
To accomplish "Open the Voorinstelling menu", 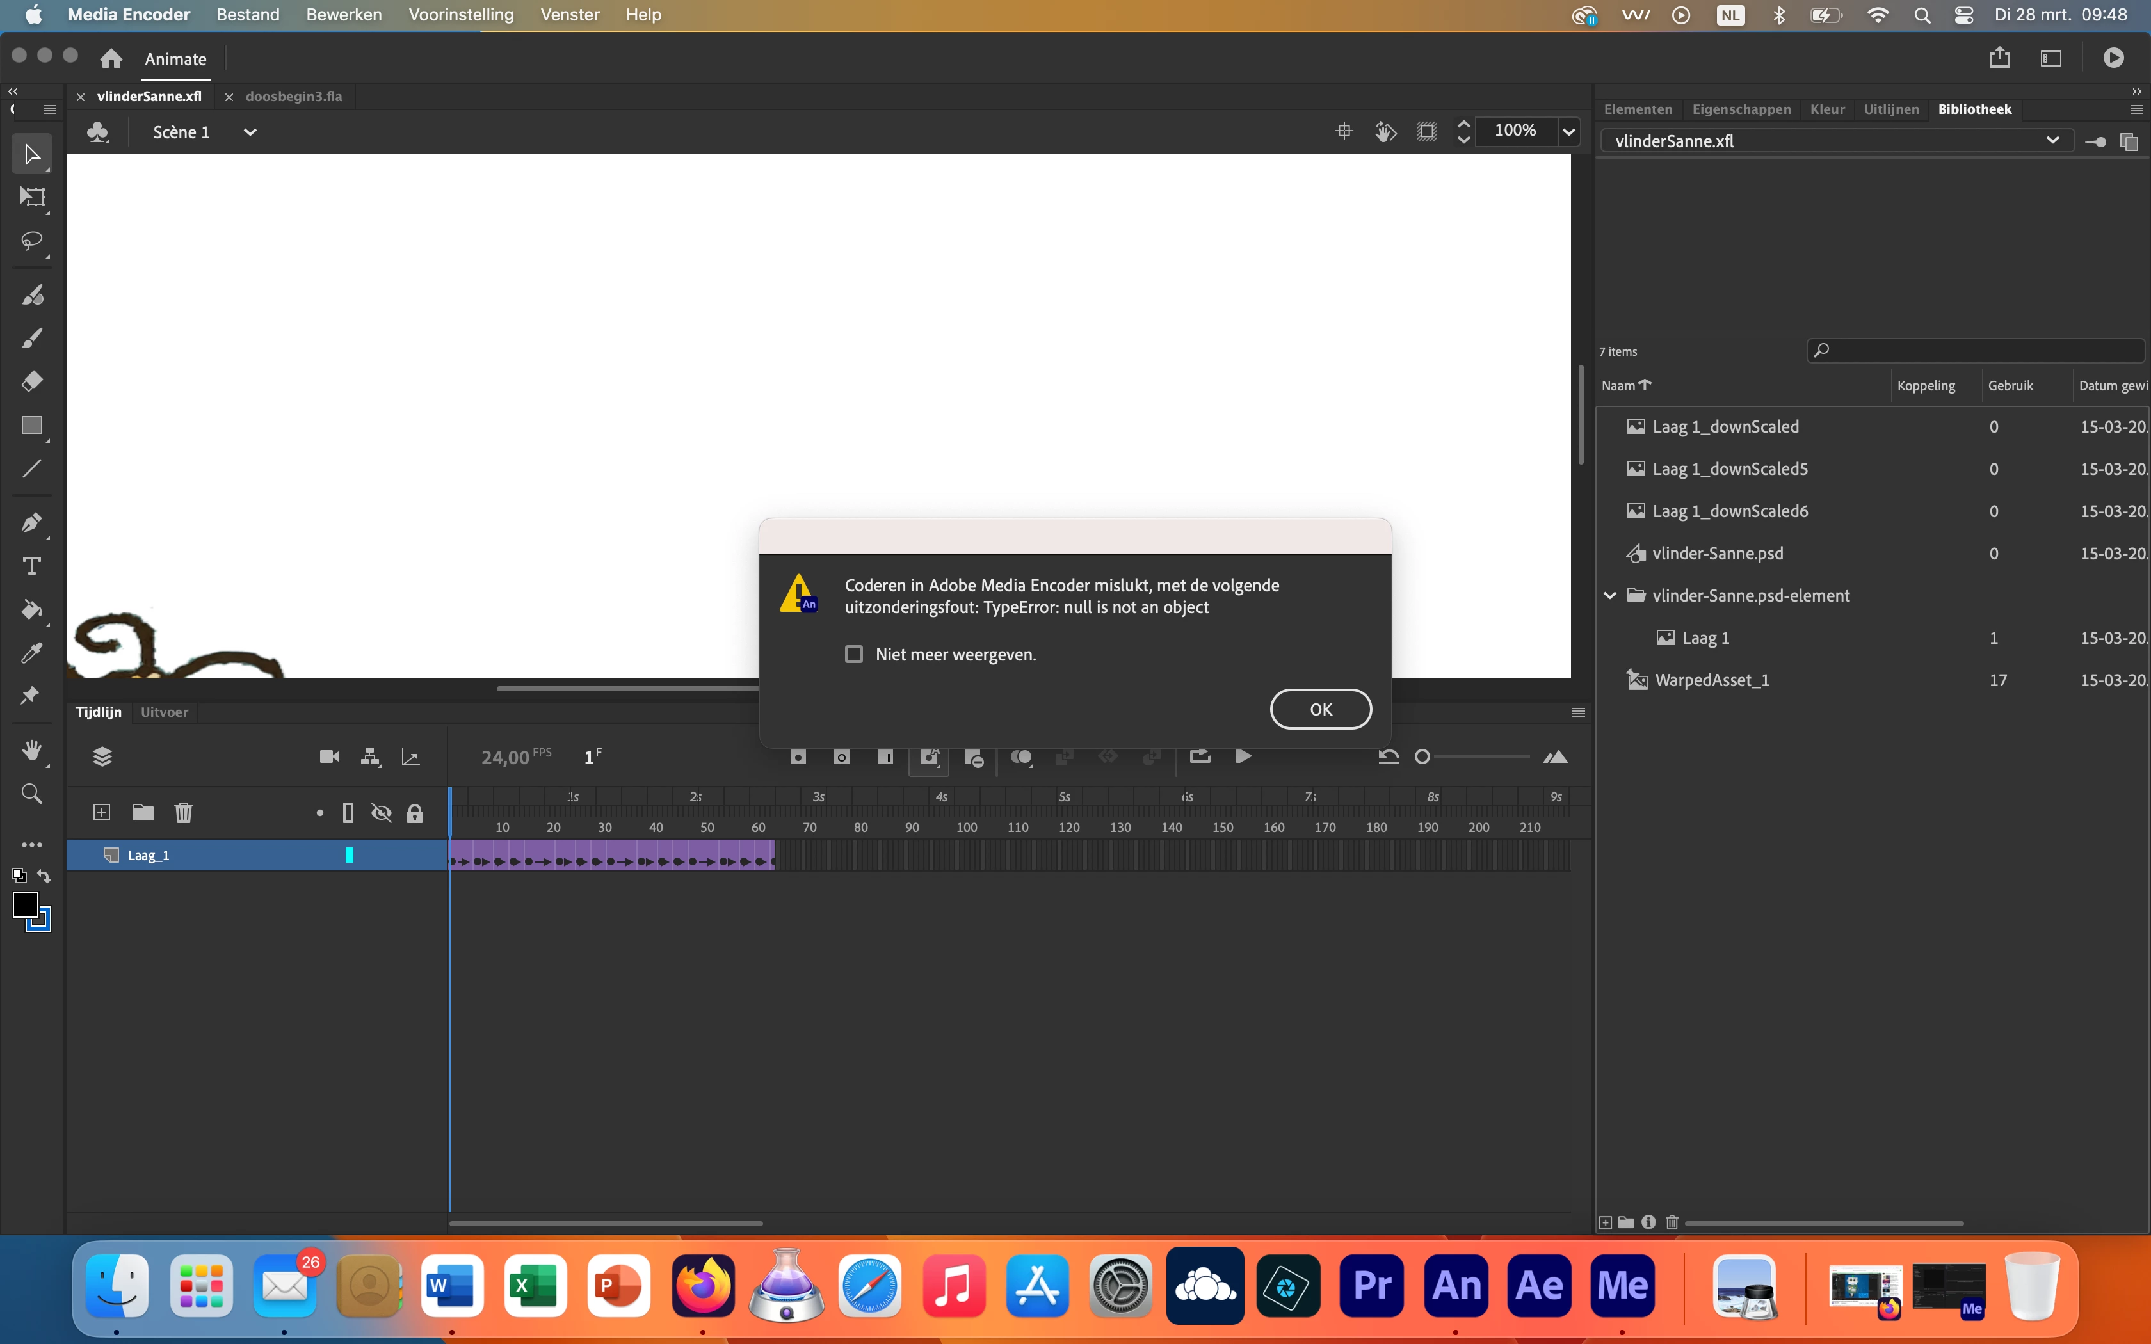I will (x=460, y=14).
